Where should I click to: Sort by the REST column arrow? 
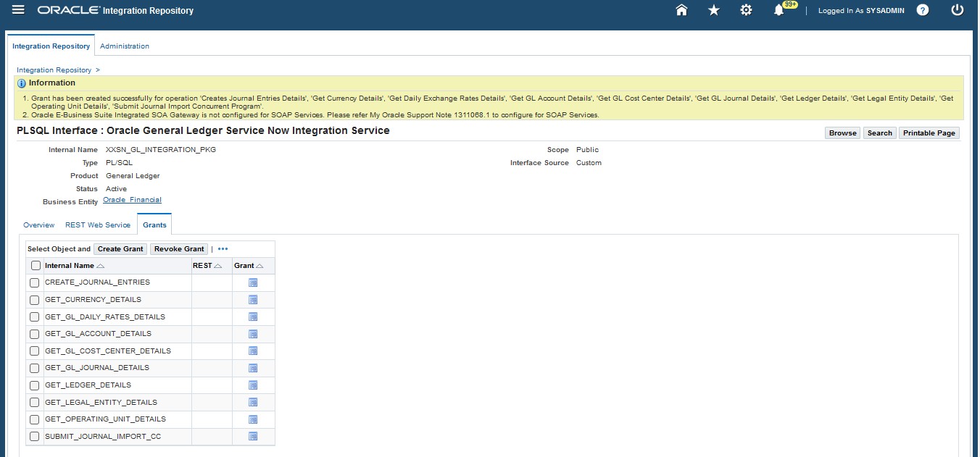click(218, 266)
